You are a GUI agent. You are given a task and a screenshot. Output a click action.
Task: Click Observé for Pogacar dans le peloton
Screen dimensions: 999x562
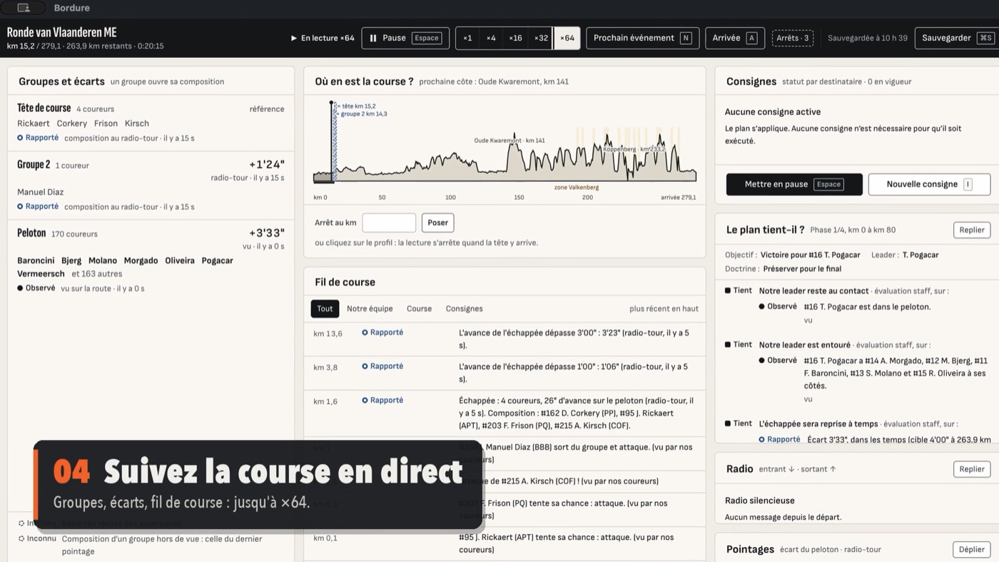tap(778, 306)
